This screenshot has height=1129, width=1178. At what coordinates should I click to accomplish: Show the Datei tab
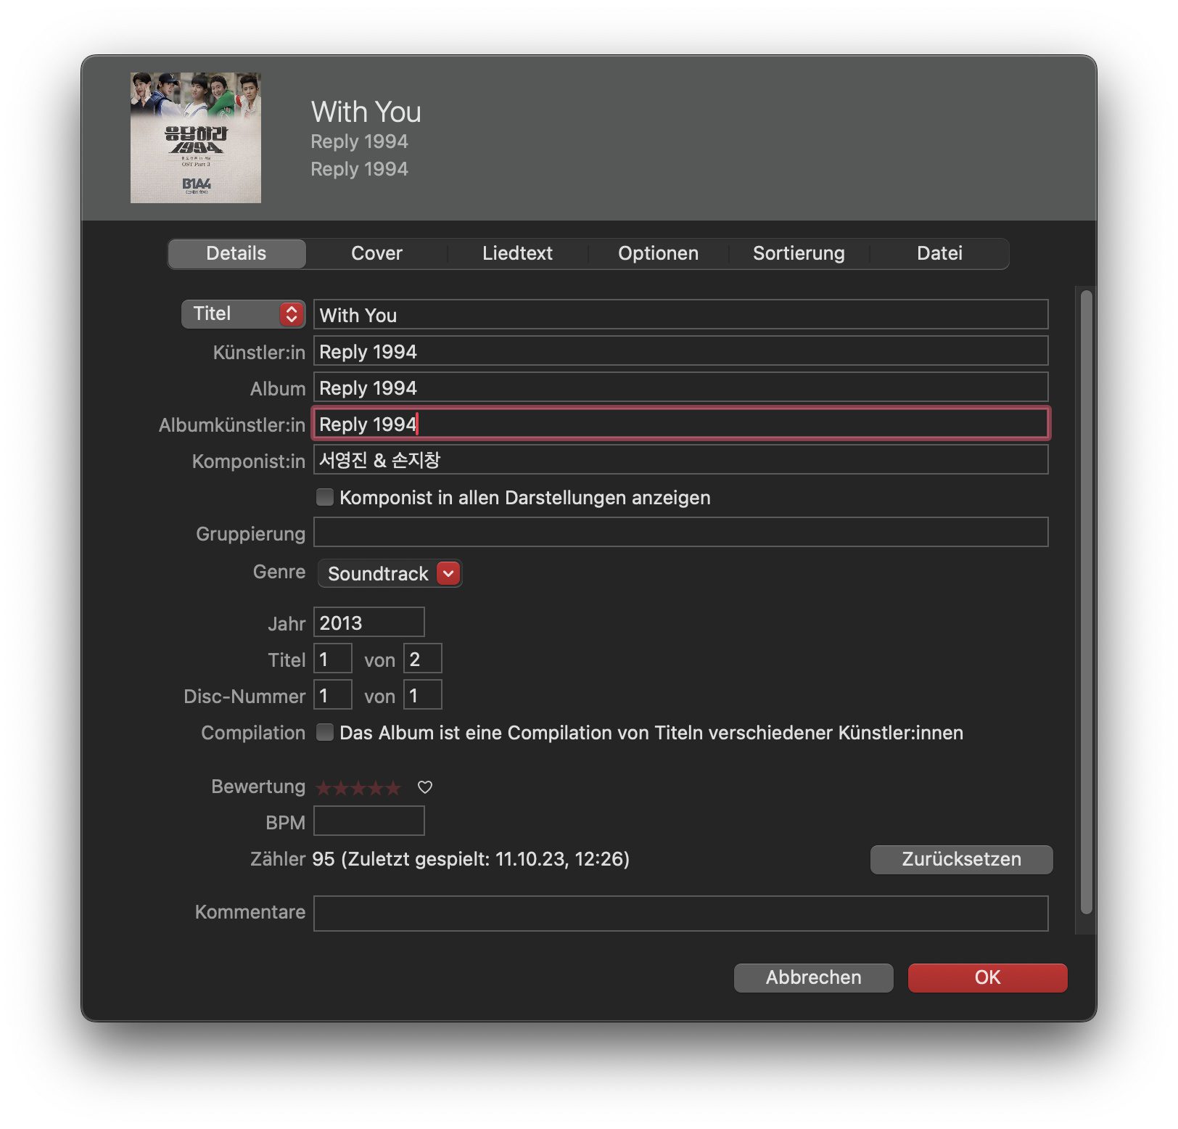click(x=939, y=253)
